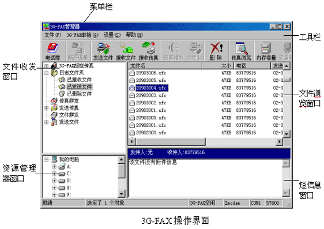Image resolution: width=324 pixels, height=229 pixels.
Task: Click file list horizontal scroll right arrow
Action: (280, 142)
